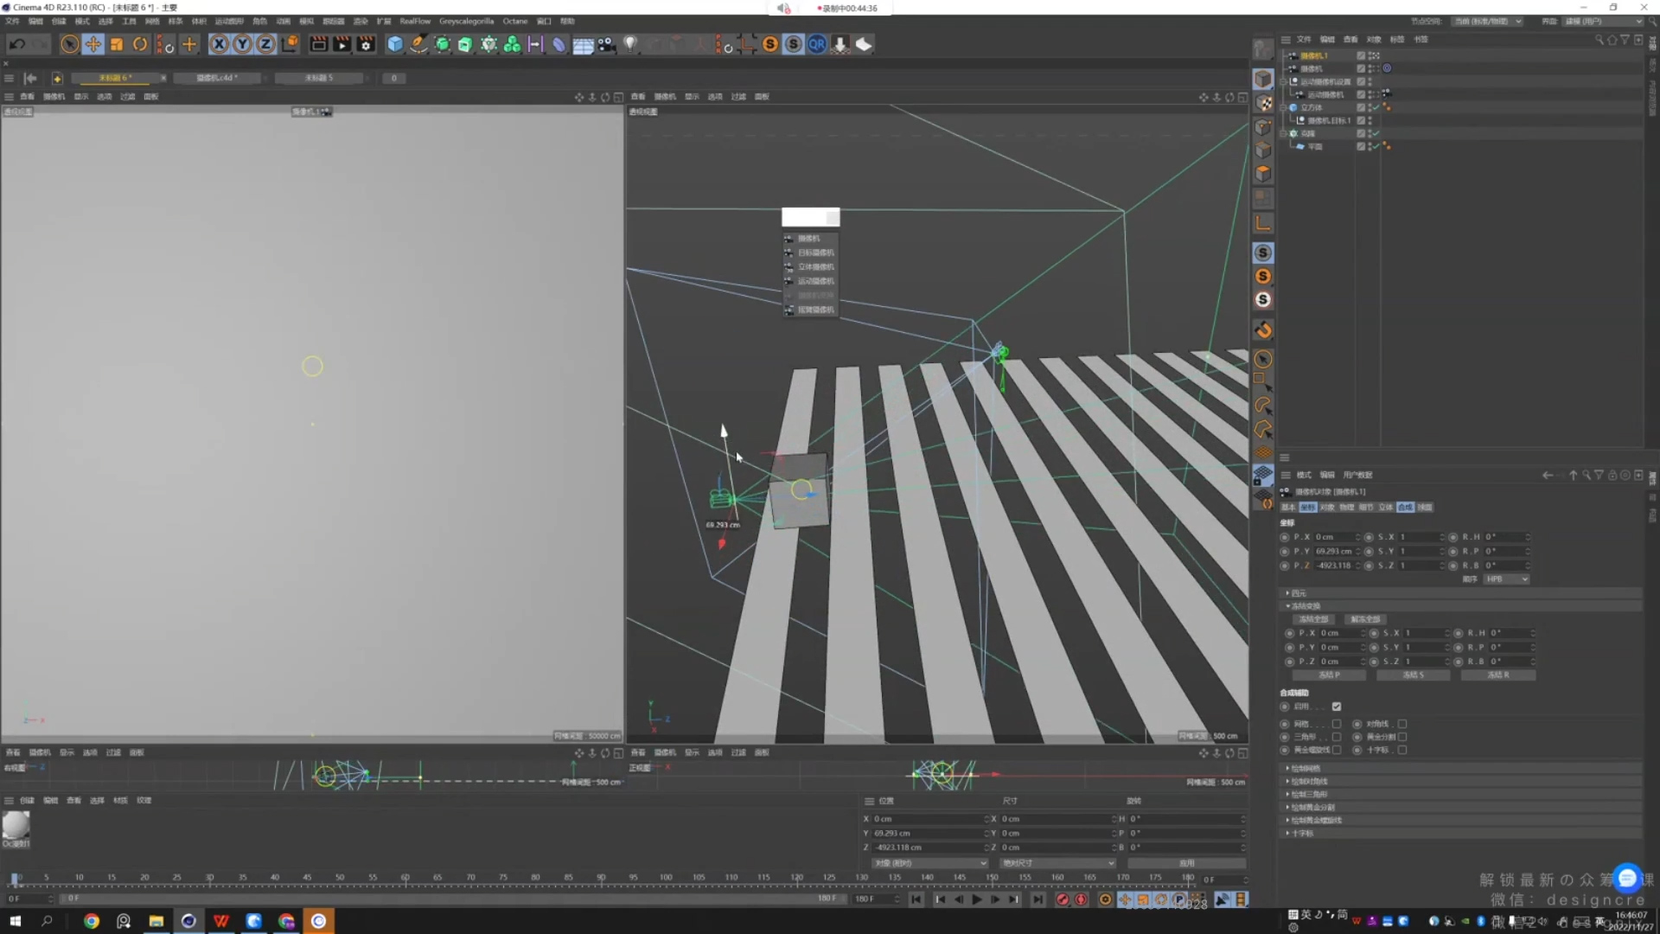The image size is (1660, 934).
Task: Add a Cube primitive object
Action: [x=395, y=44]
